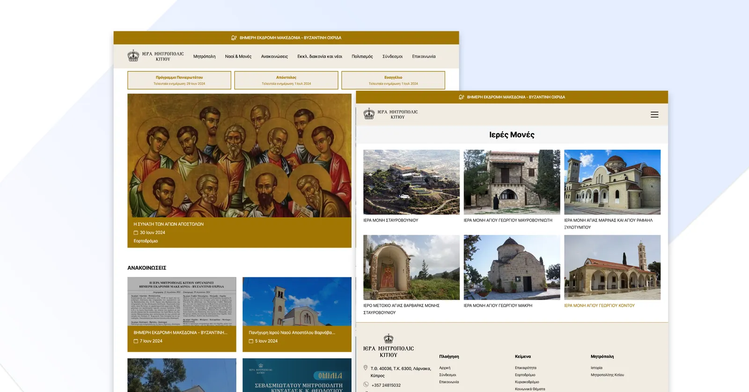Click the phone icon beside +357 24815032

366,385
